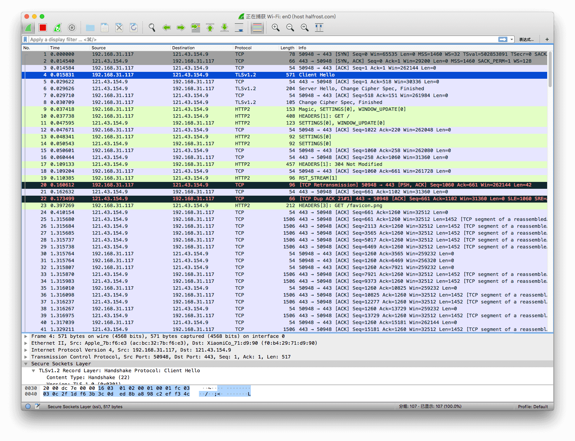Click the expert information status circle

pyautogui.click(x=28, y=407)
